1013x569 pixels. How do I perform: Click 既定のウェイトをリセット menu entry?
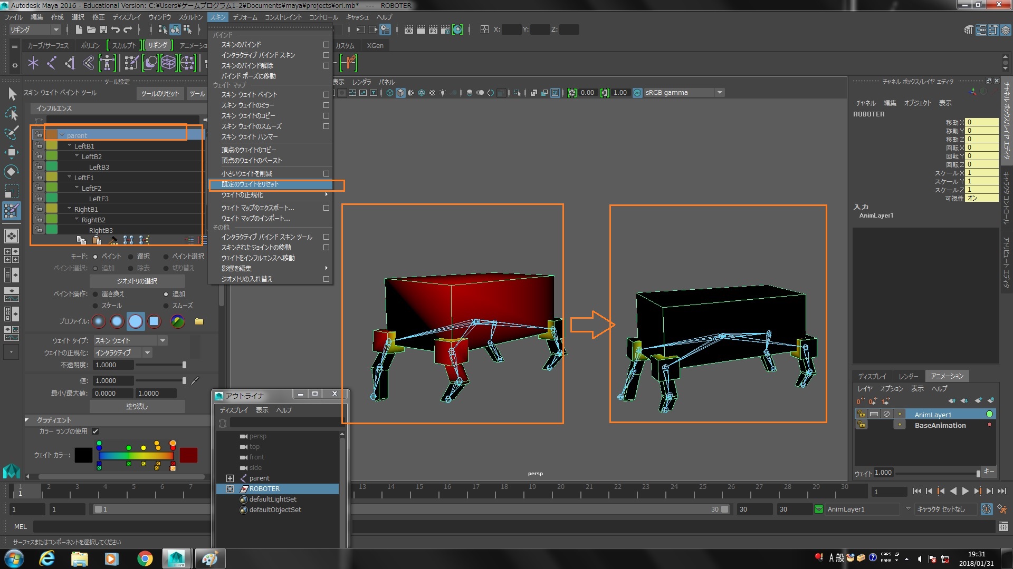[271, 184]
